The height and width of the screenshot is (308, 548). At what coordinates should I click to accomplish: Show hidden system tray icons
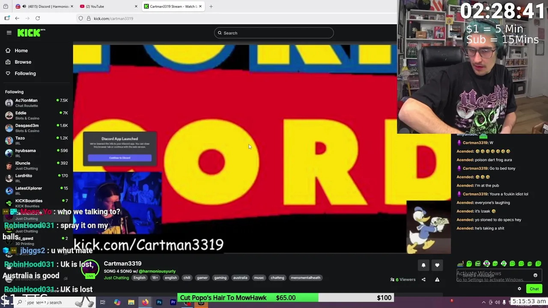tap(484, 302)
